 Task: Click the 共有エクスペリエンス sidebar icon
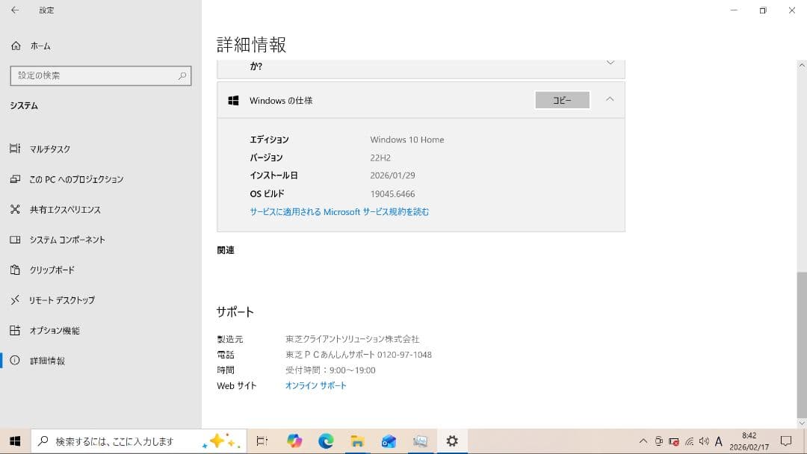tap(15, 209)
